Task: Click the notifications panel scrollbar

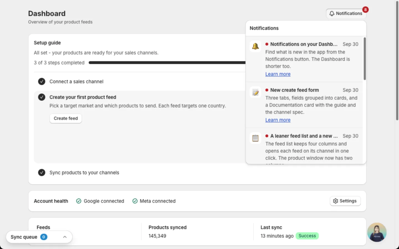Action: 365,59
